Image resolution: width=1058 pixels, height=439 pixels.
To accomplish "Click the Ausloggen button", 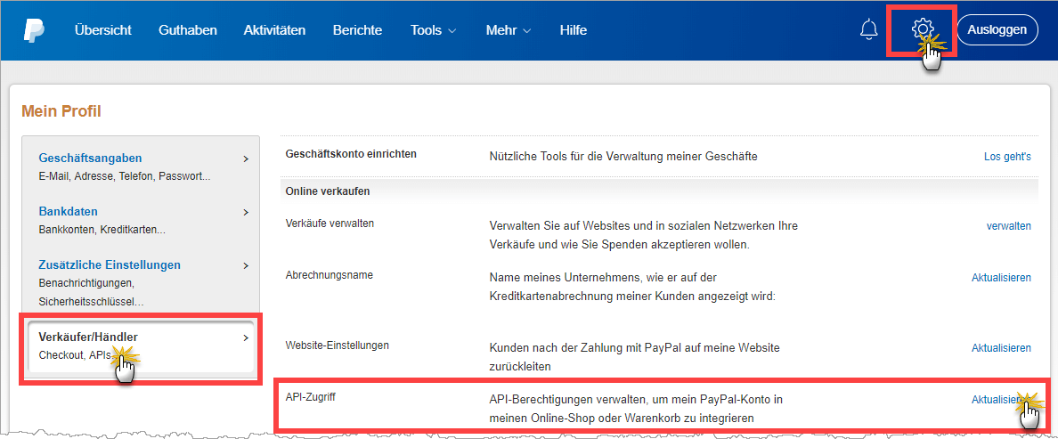I will click(997, 29).
